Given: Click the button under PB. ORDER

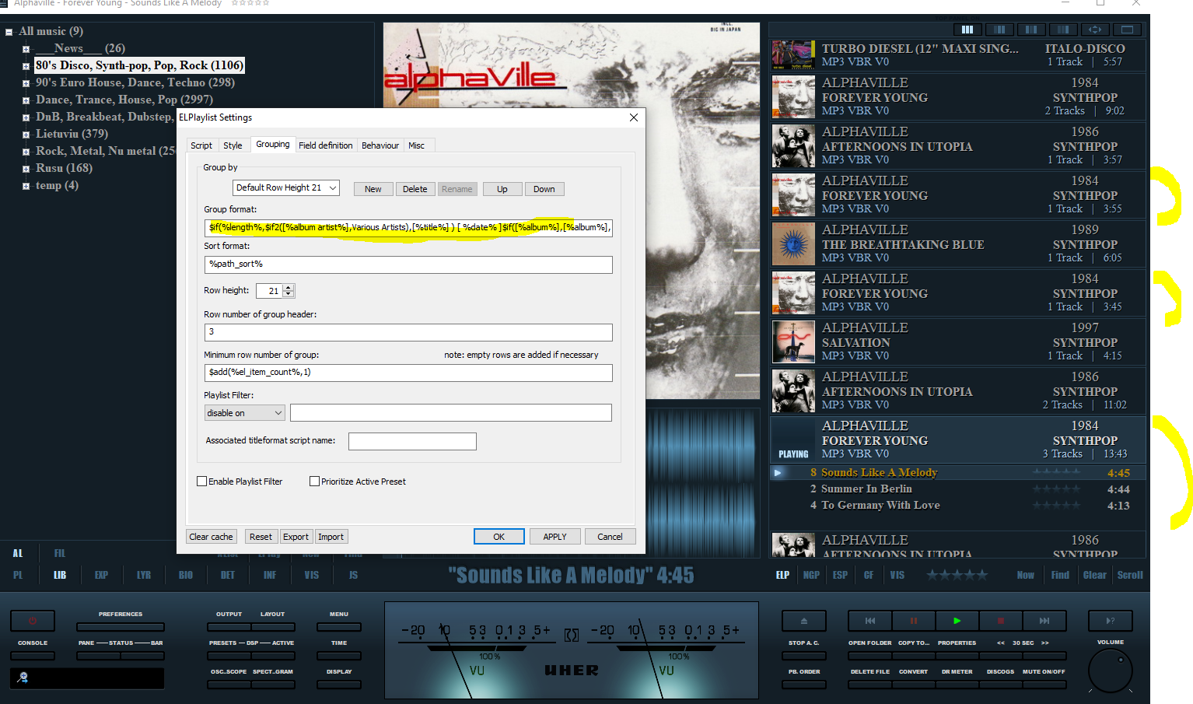Looking at the screenshot, I should point(803,685).
